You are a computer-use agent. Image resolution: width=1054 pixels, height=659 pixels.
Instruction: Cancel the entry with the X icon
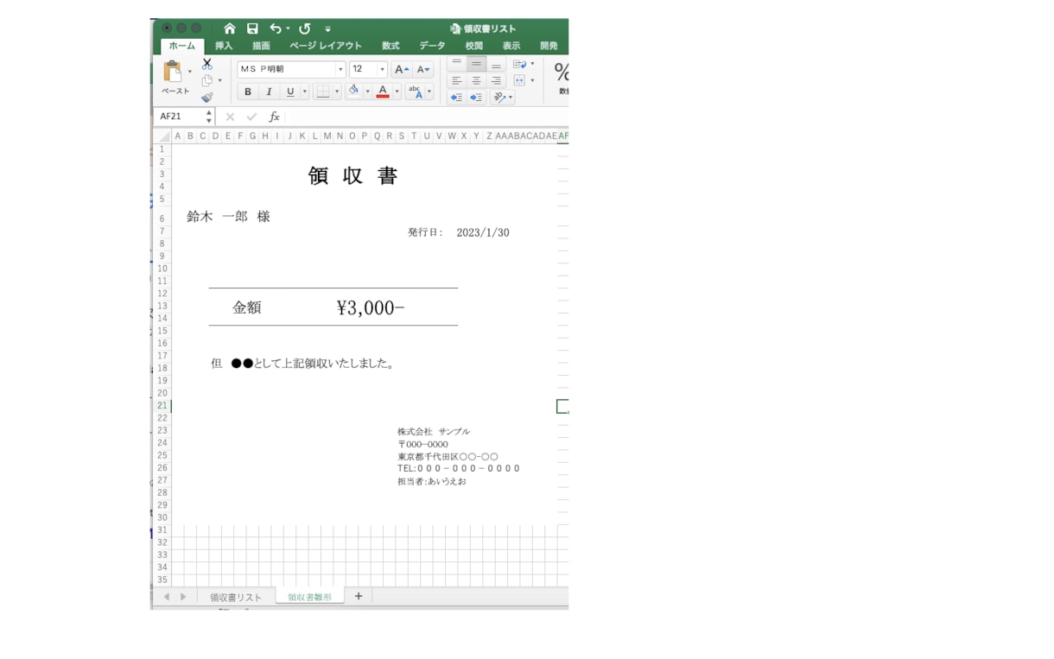(230, 117)
